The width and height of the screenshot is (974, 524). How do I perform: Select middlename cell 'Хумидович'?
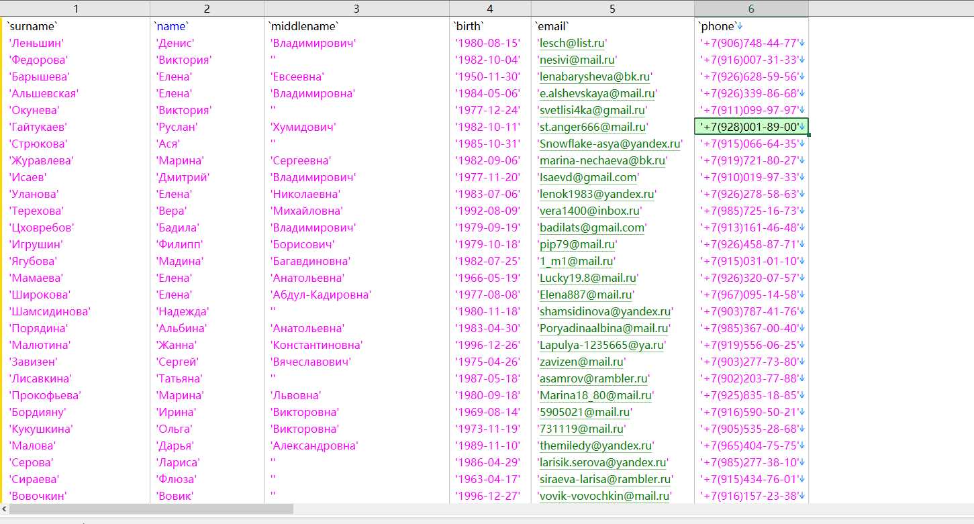tap(356, 127)
